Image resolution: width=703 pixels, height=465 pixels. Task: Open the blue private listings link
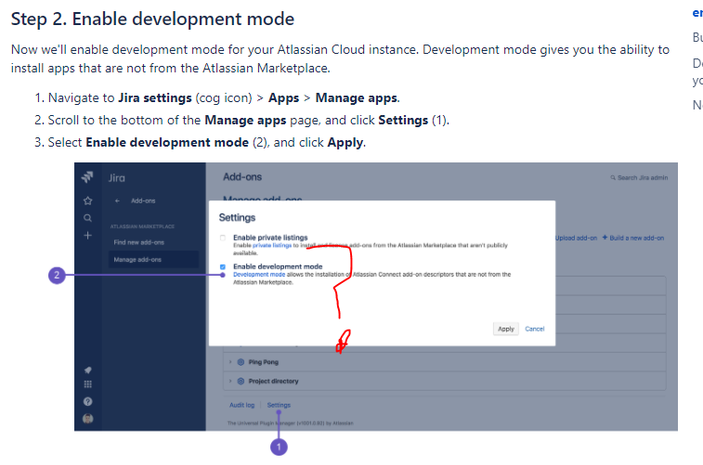[x=272, y=245]
